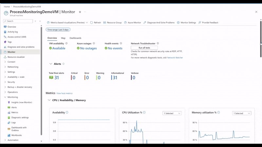Open Monitor Settings
Viewport: 262px width, 147px height.
(x=186, y=23)
